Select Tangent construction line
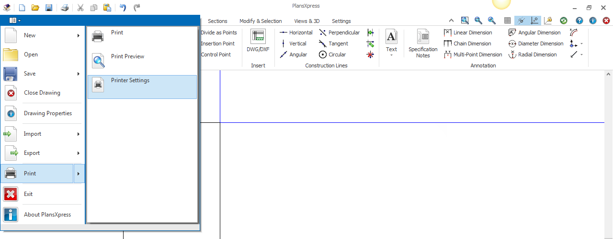The width and height of the screenshot is (613, 239). tap(333, 43)
